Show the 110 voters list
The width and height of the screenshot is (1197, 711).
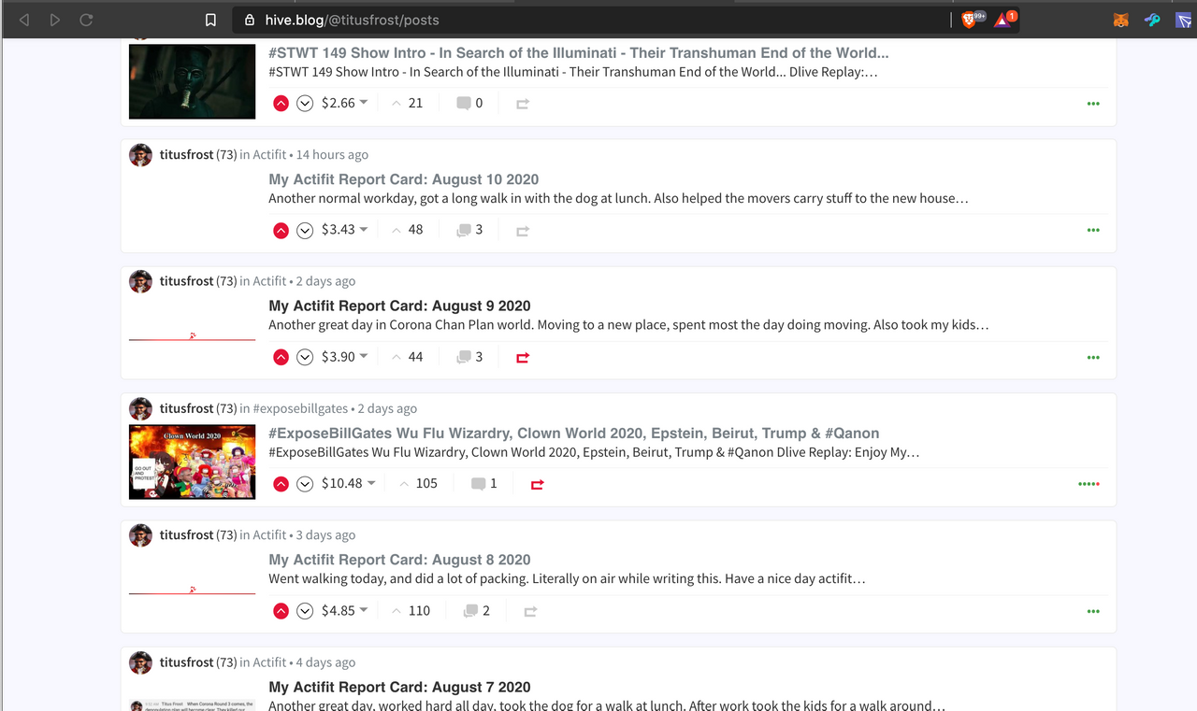(411, 611)
